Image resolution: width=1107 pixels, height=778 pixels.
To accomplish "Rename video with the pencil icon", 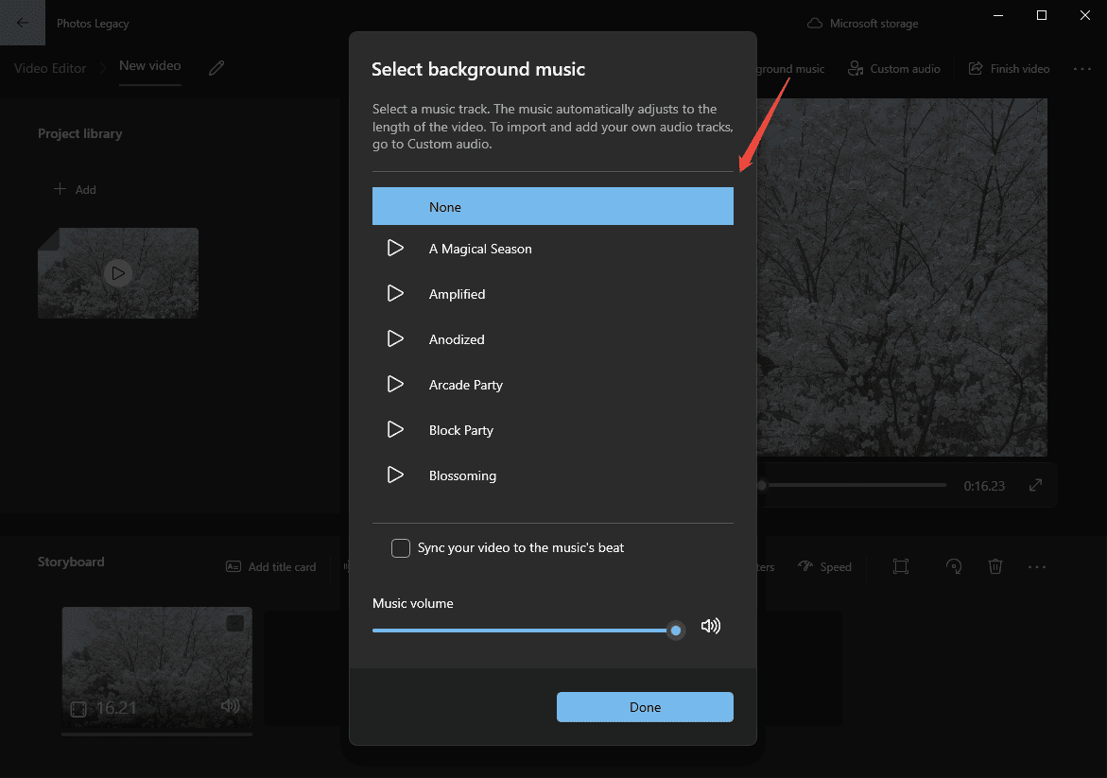I will tap(216, 68).
